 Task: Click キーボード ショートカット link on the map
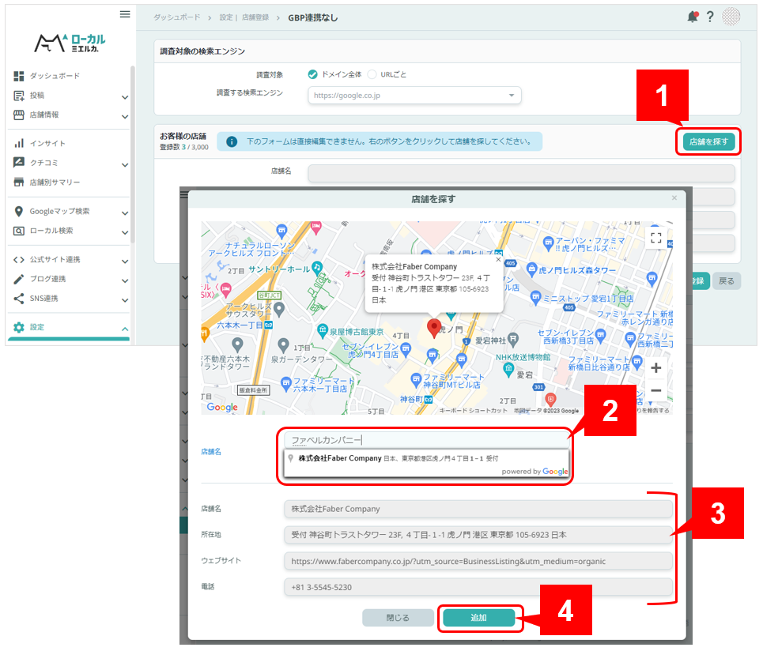pyautogui.click(x=473, y=410)
